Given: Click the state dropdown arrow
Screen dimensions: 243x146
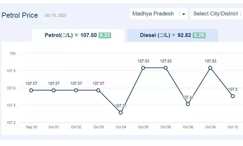Looking at the screenshot, I should [x=184, y=14].
